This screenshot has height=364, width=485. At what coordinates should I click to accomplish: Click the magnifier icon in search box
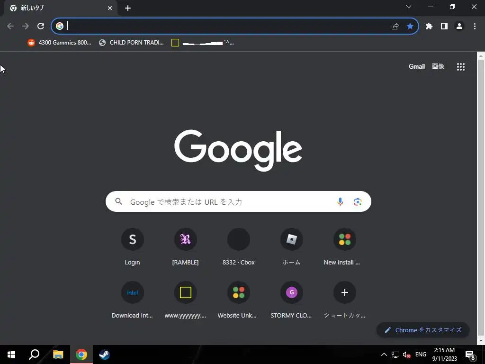[x=119, y=201]
